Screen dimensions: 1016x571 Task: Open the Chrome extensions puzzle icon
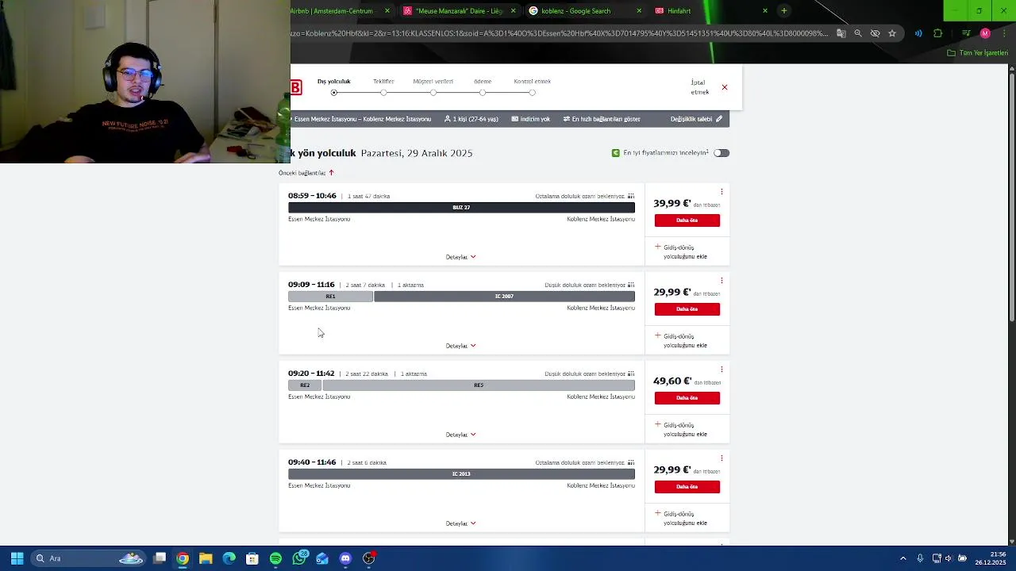[x=938, y=33]
